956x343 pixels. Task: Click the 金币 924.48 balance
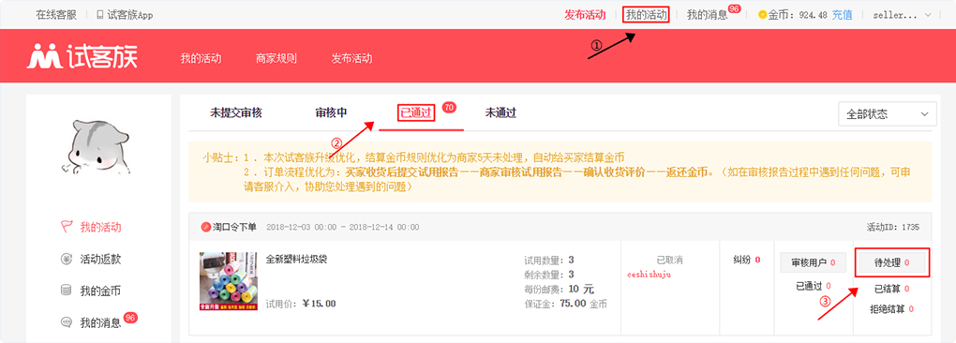798,15
